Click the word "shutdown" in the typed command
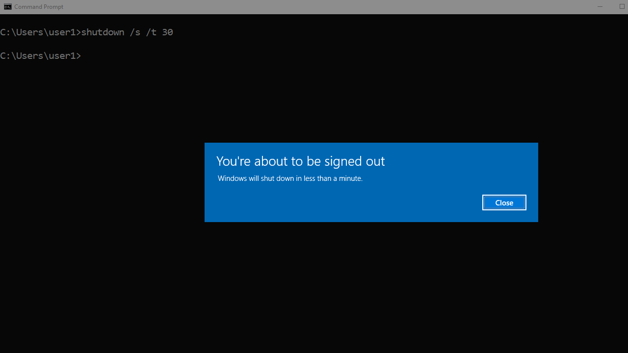 point(103,32)
